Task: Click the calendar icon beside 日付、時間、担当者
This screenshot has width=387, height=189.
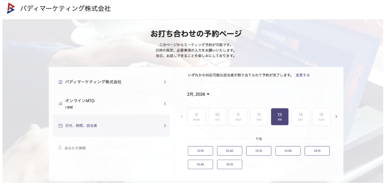Action: click(x=60, y=125)
